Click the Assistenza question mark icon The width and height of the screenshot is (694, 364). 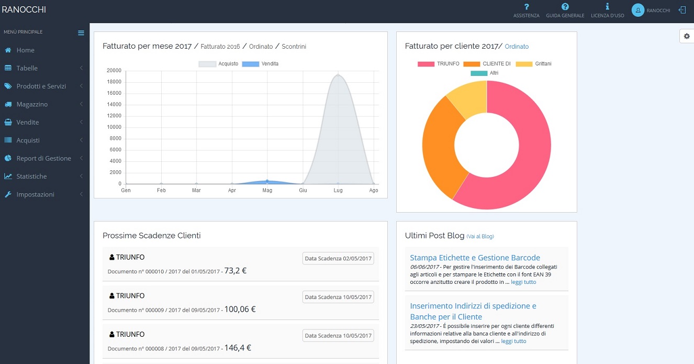[x=526, y=7]
